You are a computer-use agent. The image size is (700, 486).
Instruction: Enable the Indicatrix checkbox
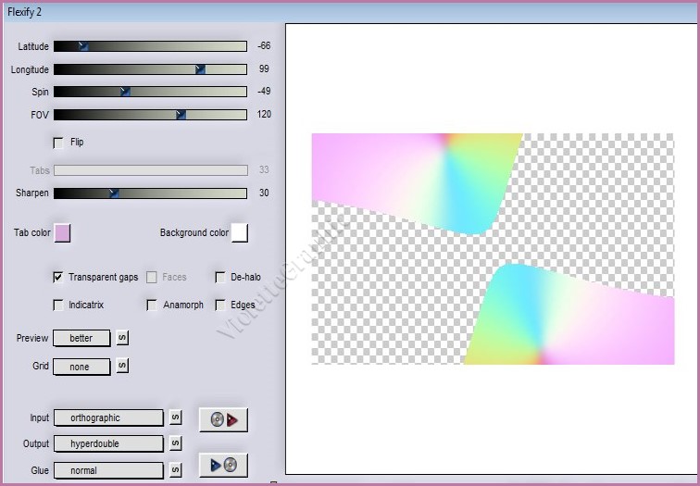click(x=58, y=305)
